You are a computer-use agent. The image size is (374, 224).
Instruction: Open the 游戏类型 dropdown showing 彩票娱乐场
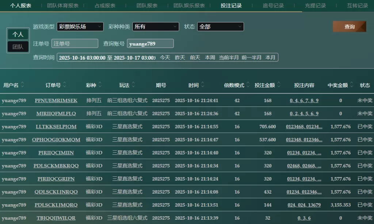coord(80,27)
